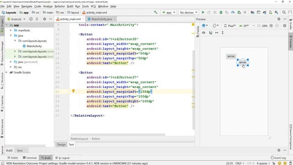Open the app run configuration dropdown

coord(168,12)
